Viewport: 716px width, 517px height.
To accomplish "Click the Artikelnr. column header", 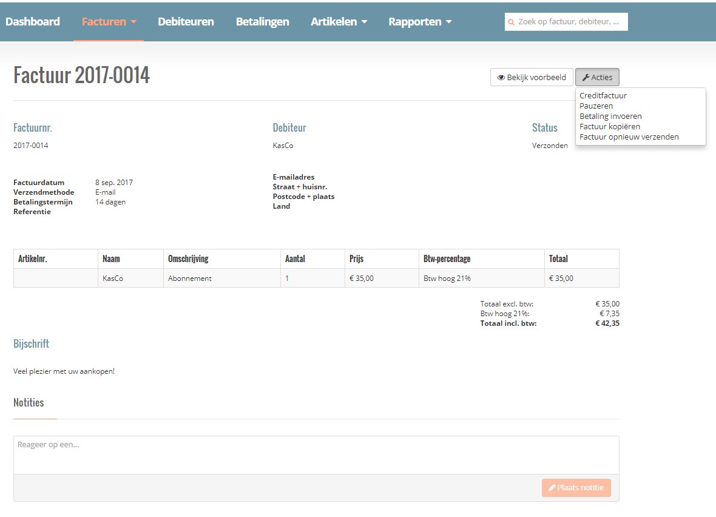I will click(x=56, y=258).
